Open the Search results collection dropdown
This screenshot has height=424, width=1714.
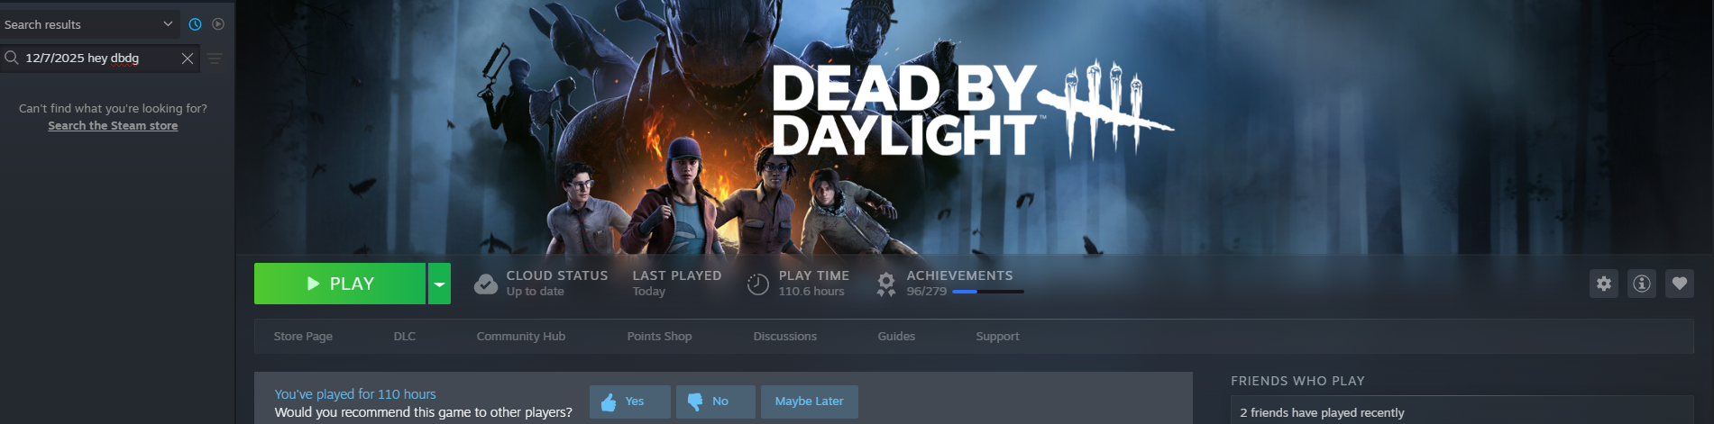coord(88,24)
